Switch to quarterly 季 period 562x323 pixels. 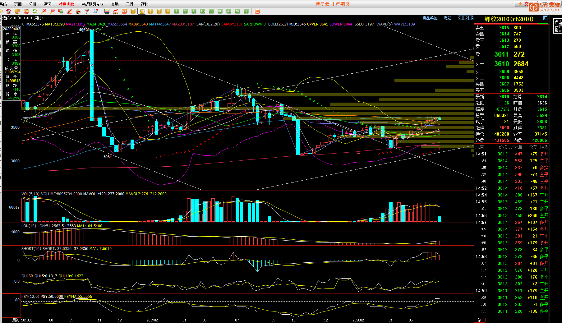click(x=159, y=11)
